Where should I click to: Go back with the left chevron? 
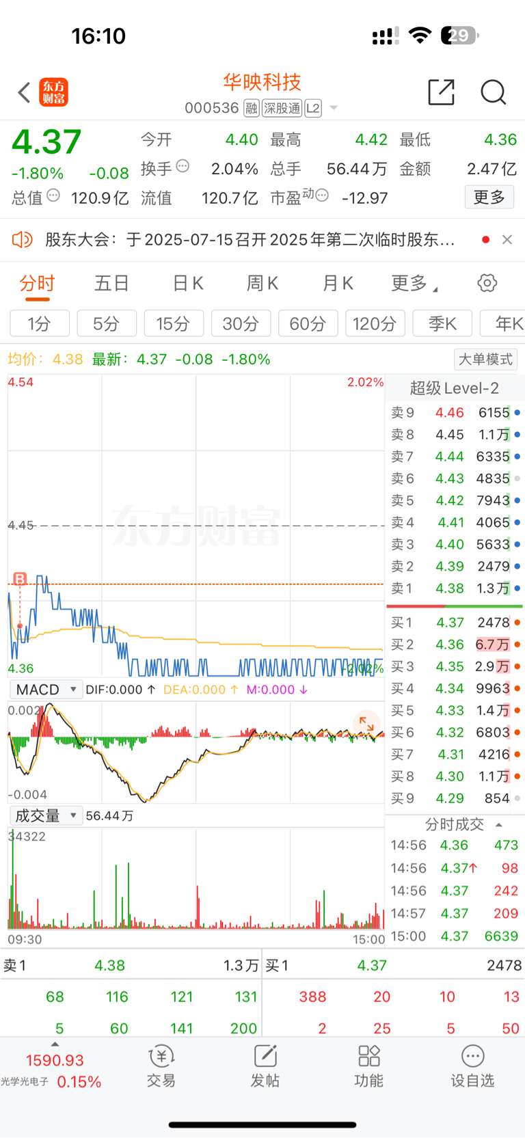coord(24,92)
